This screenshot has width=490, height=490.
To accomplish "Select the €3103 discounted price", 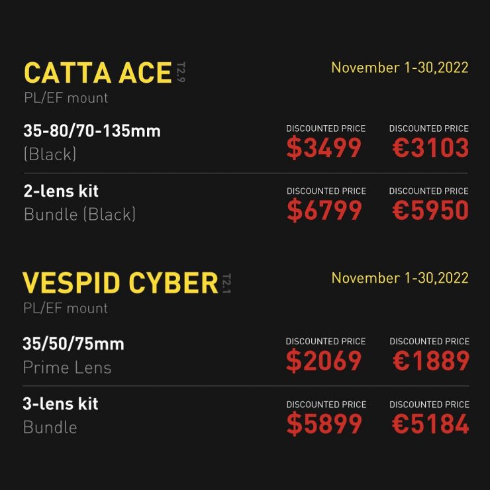I will [430, 148].
